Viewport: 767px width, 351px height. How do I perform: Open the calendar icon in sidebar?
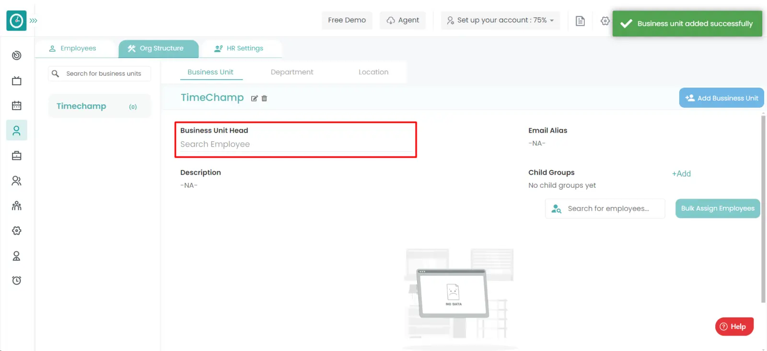(17, 105)
